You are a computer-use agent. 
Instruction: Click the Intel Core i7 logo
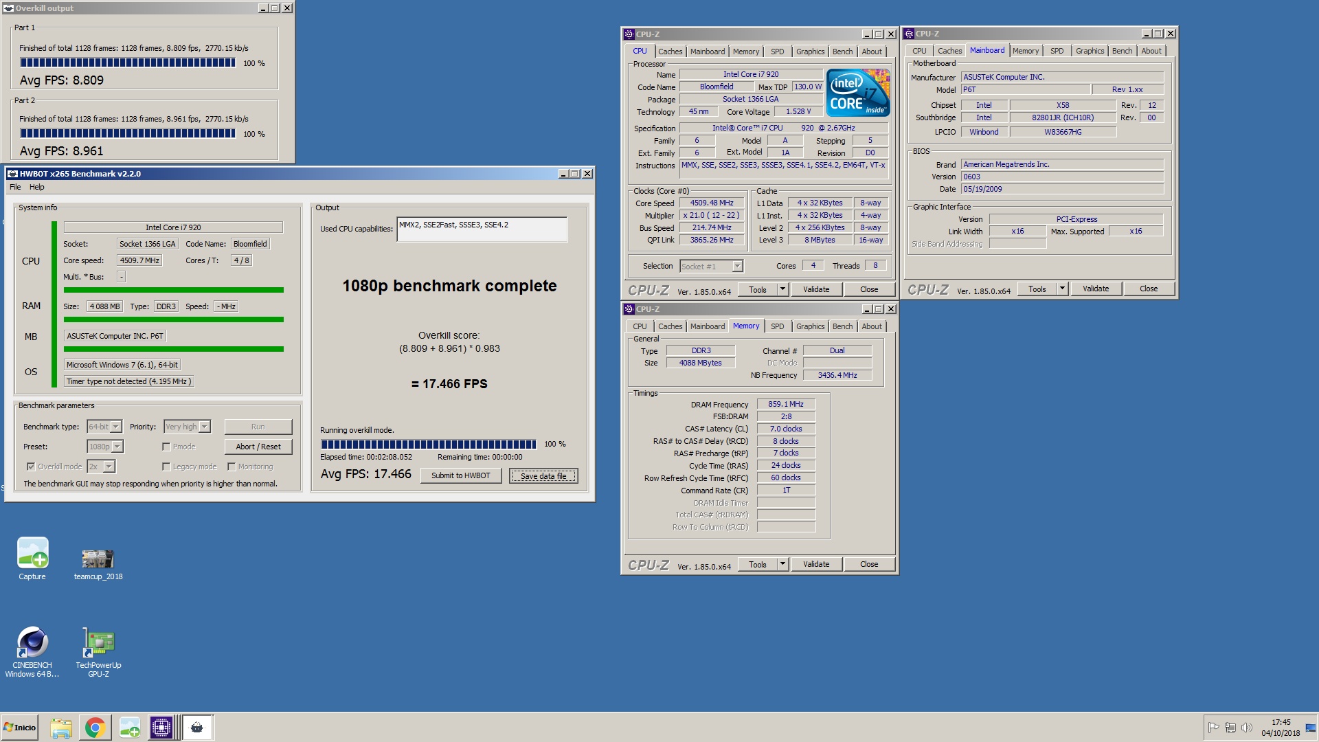858,92
